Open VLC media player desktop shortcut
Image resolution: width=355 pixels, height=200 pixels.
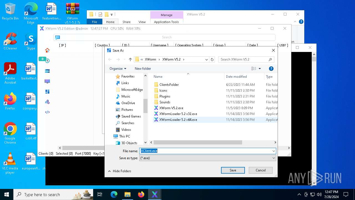point(10,163)
